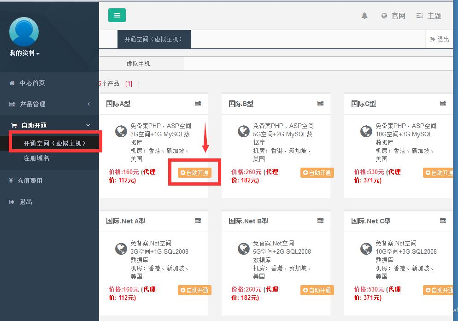The height and width of the screenshot is (321, 458).
Task: Toggle sidebar with green hamburger button
Action: click(117, 15)
